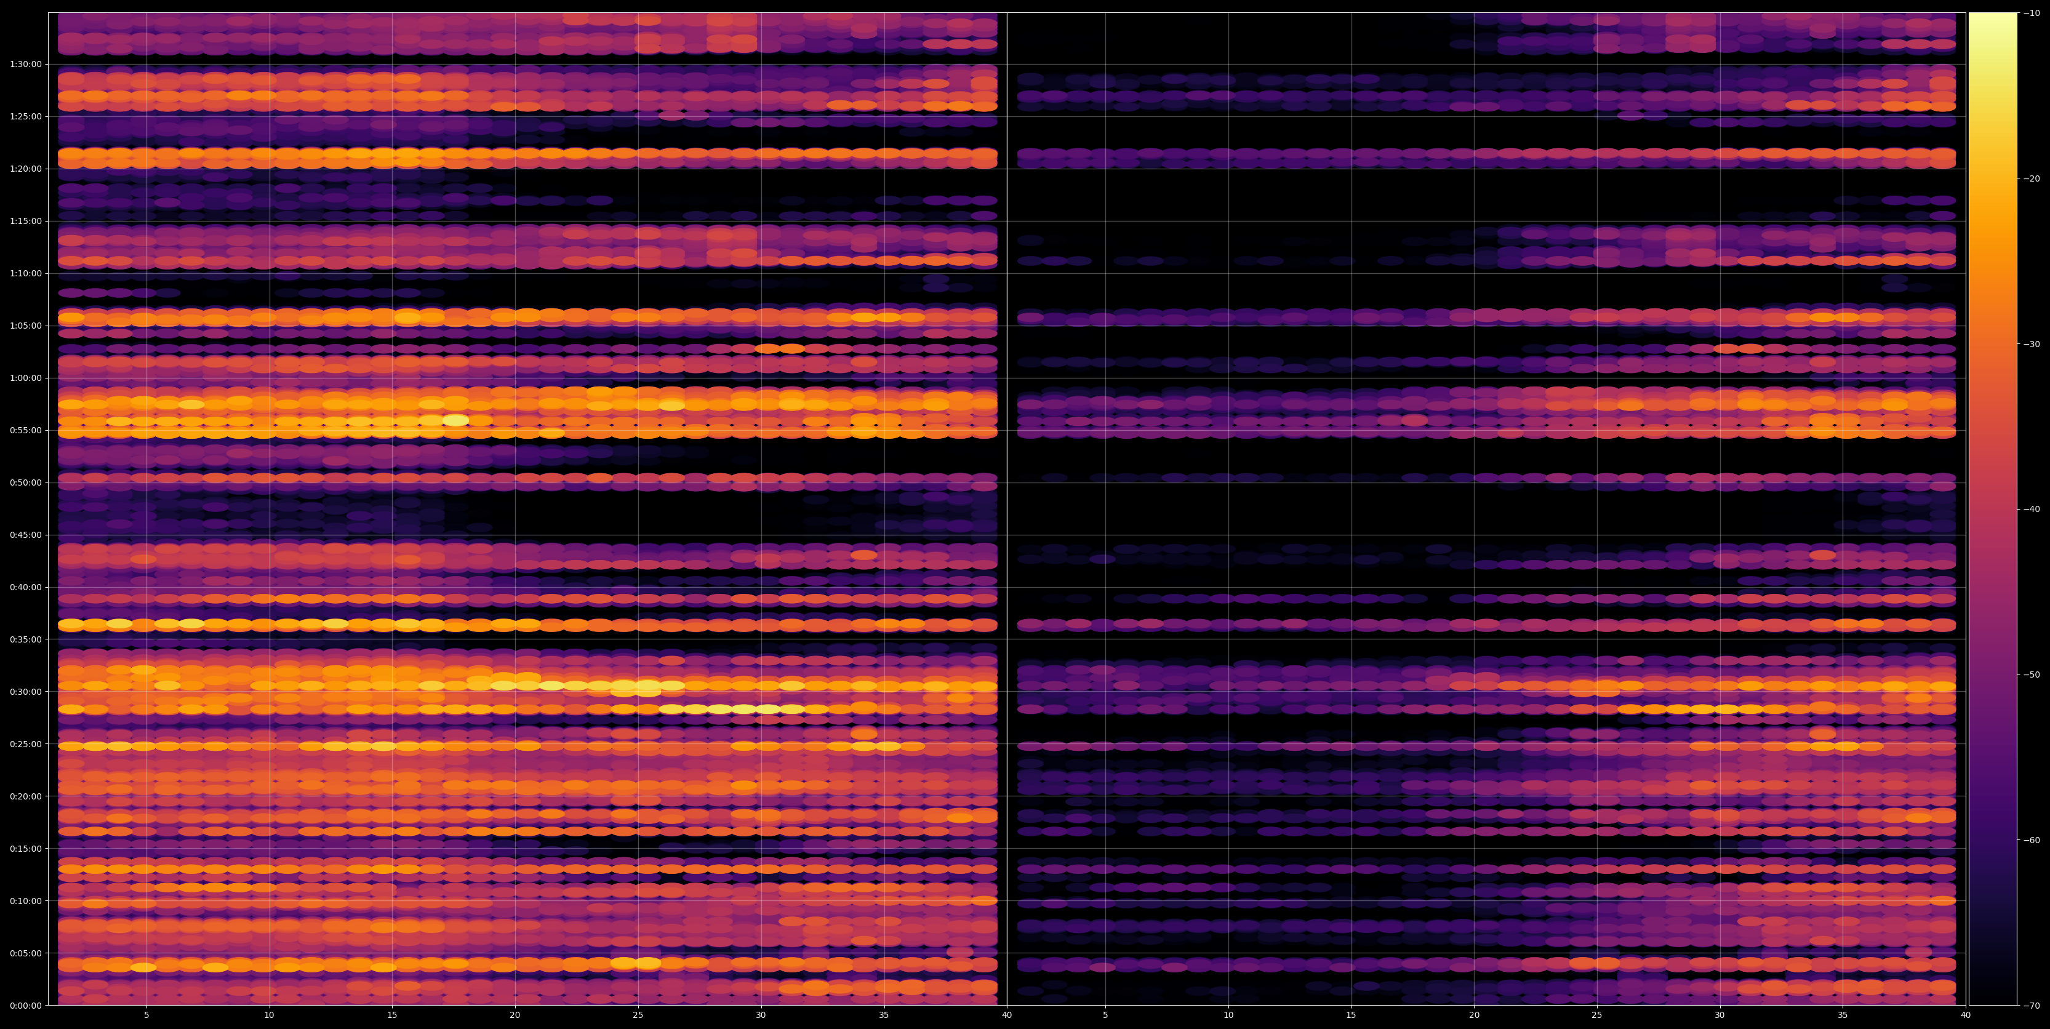
Task: Click the 1:30:00 y-axis tick label
Action: click(x=25, y=65)
